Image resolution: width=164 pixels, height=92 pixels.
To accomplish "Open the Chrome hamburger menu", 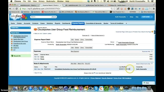I will [154, 9].
